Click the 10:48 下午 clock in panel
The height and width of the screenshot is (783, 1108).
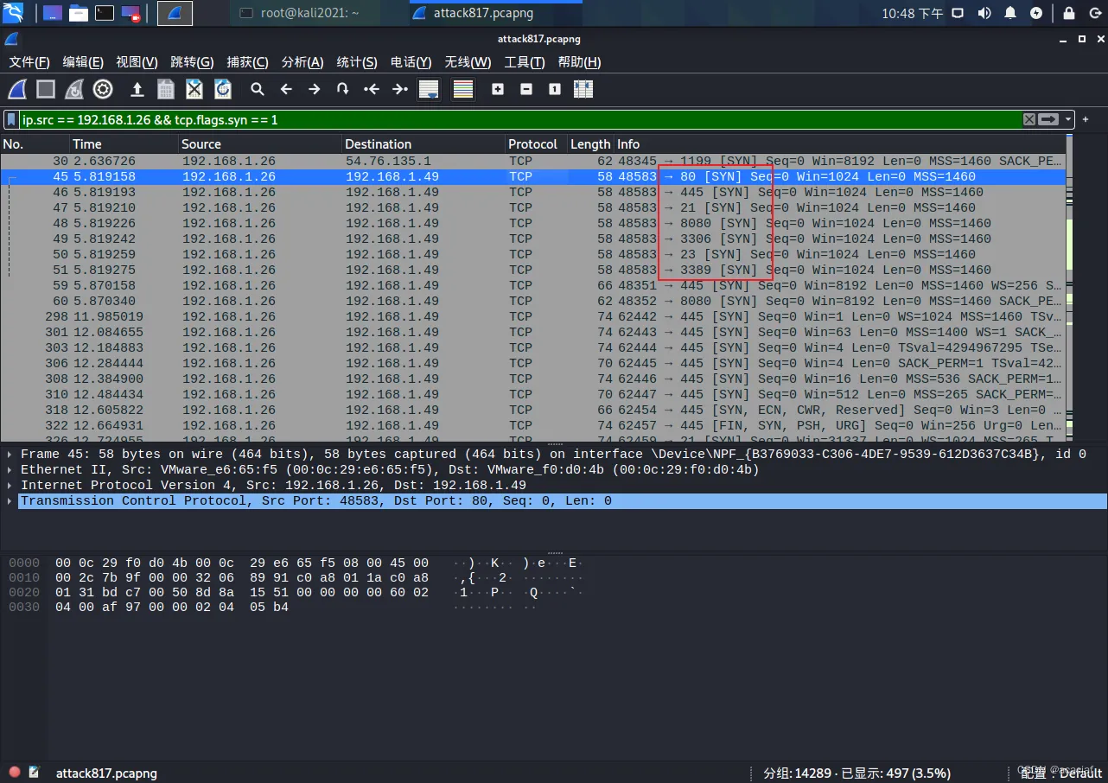click(913, 13)
